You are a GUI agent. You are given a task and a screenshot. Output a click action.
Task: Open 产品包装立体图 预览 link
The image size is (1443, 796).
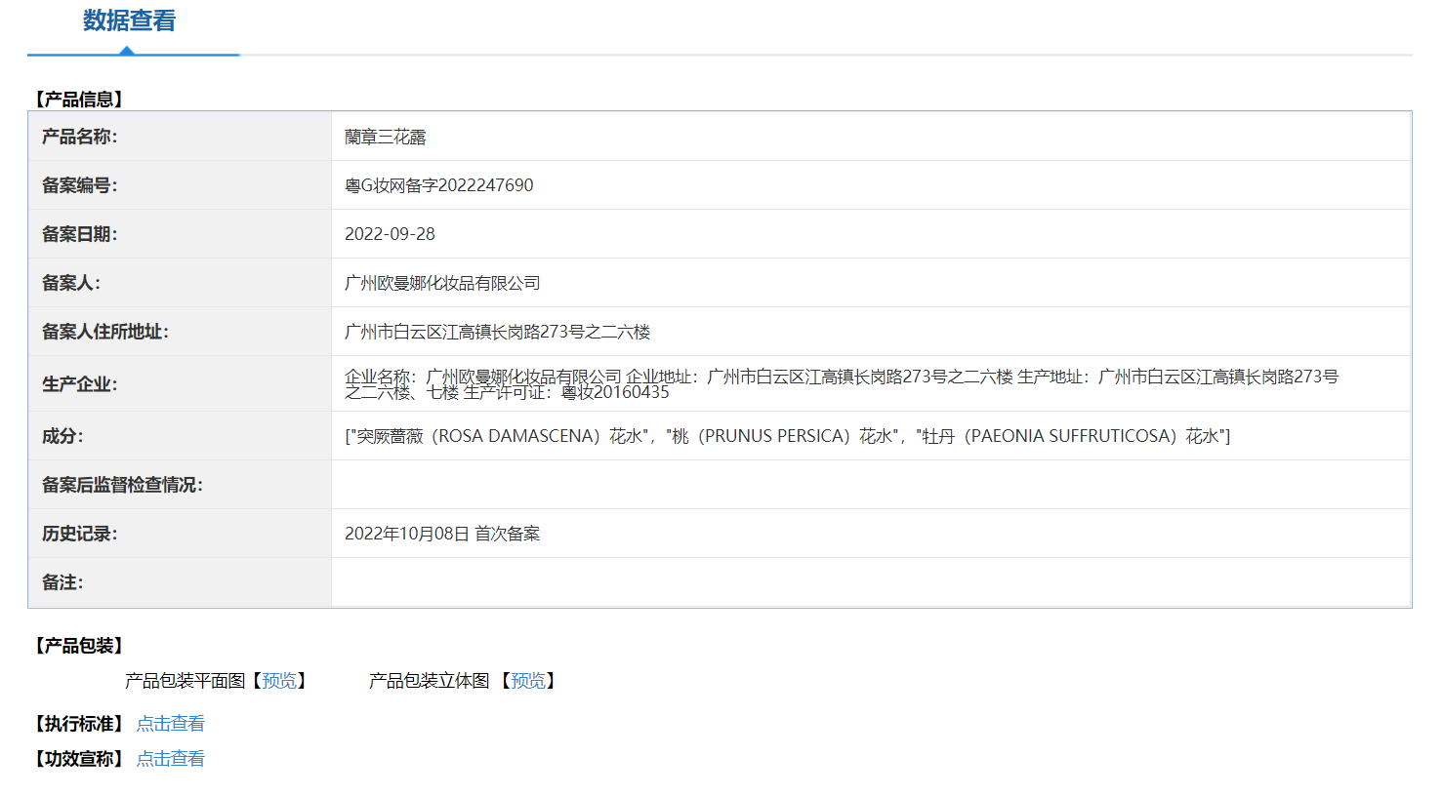point(528,681)
